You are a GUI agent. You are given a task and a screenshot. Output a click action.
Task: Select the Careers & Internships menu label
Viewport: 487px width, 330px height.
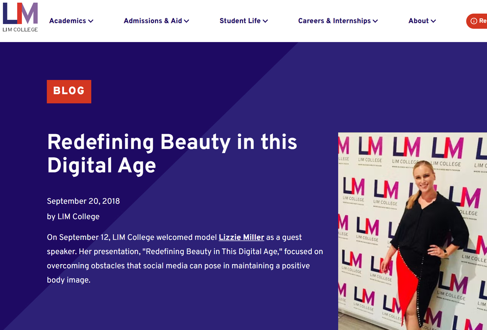[x=334, y=21]
